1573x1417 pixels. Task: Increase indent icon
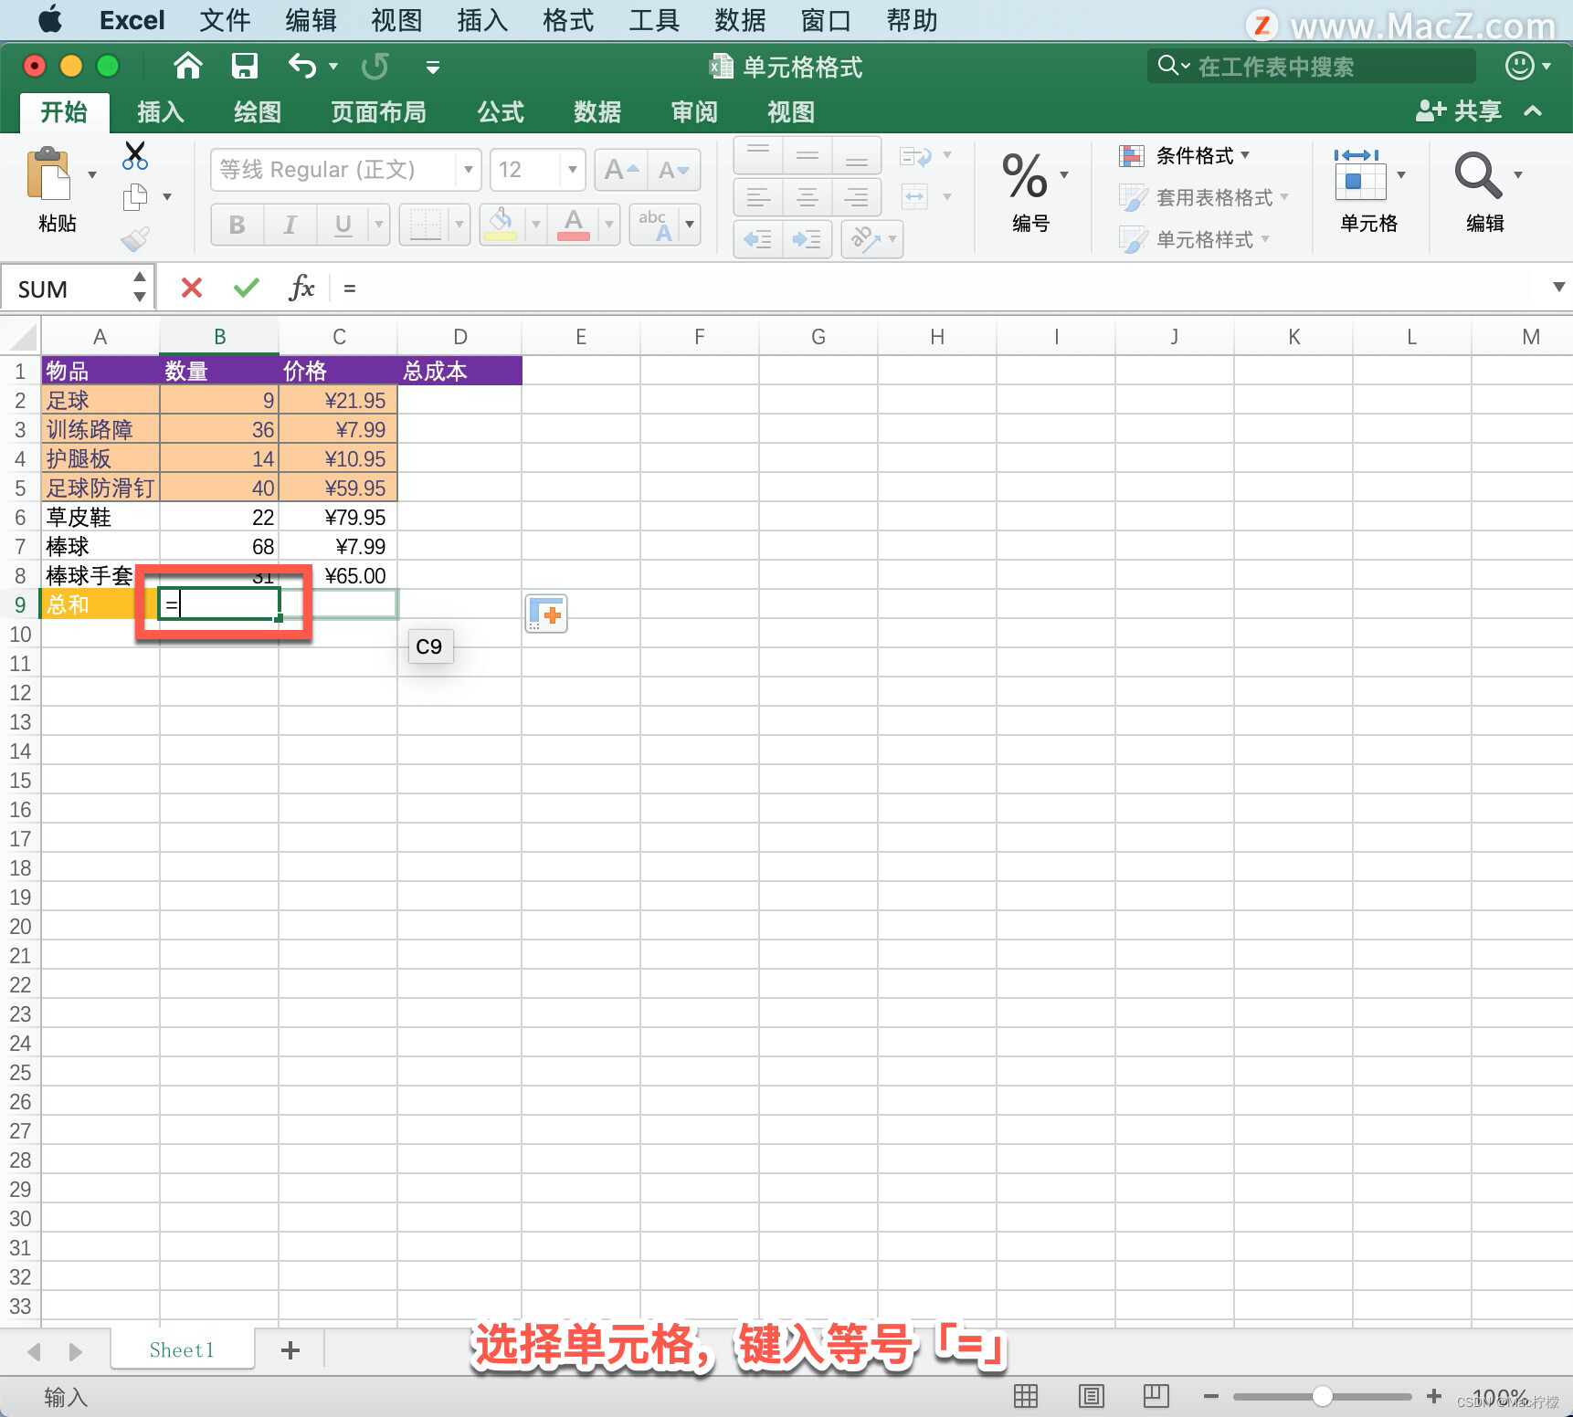pyautogui.click(x=808, y=239)
